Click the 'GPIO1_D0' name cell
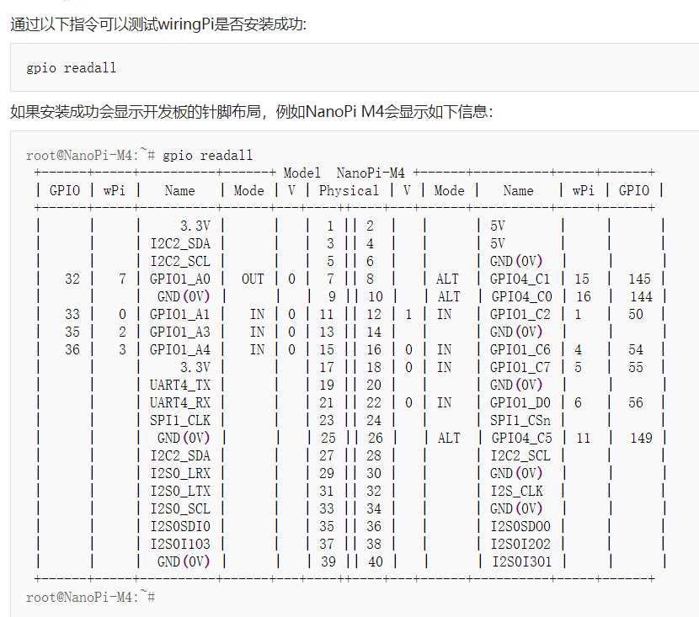This screenshot has width=699, height=617. pos(520,402)
